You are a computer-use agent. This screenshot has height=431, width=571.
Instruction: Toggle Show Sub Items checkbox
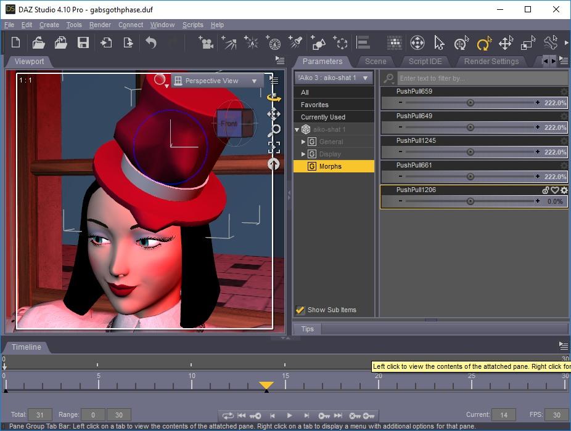coord(300,310)
